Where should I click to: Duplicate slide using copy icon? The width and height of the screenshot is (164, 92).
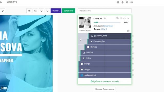[128, 31]
